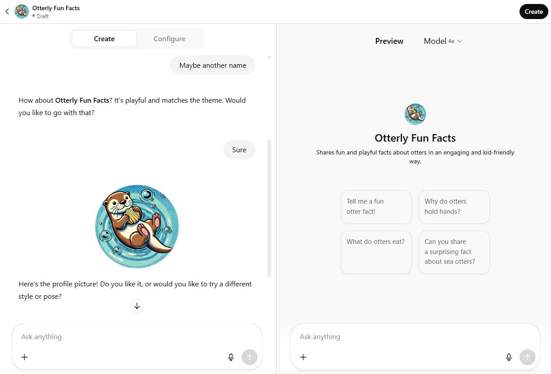Choose the "Tell me a fun otter fact!" starter
The image size is (551, 374).
(376, 207)
